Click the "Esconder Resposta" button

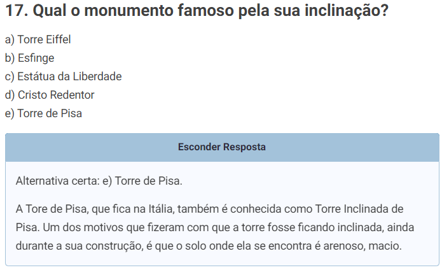click(x=222, y=147)
